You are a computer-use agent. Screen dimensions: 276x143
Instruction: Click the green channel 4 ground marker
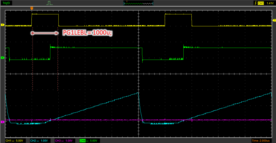[x=3, y=58]
